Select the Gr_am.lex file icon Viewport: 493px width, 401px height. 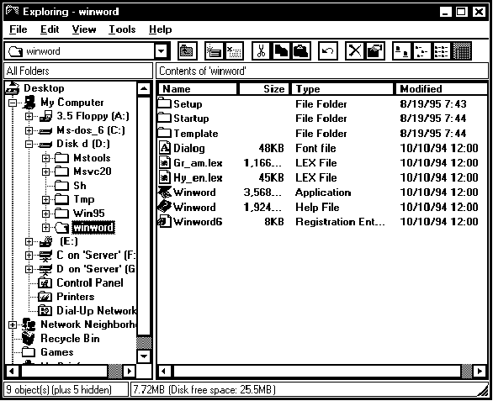pyautogui.click(x=165, y=162)
